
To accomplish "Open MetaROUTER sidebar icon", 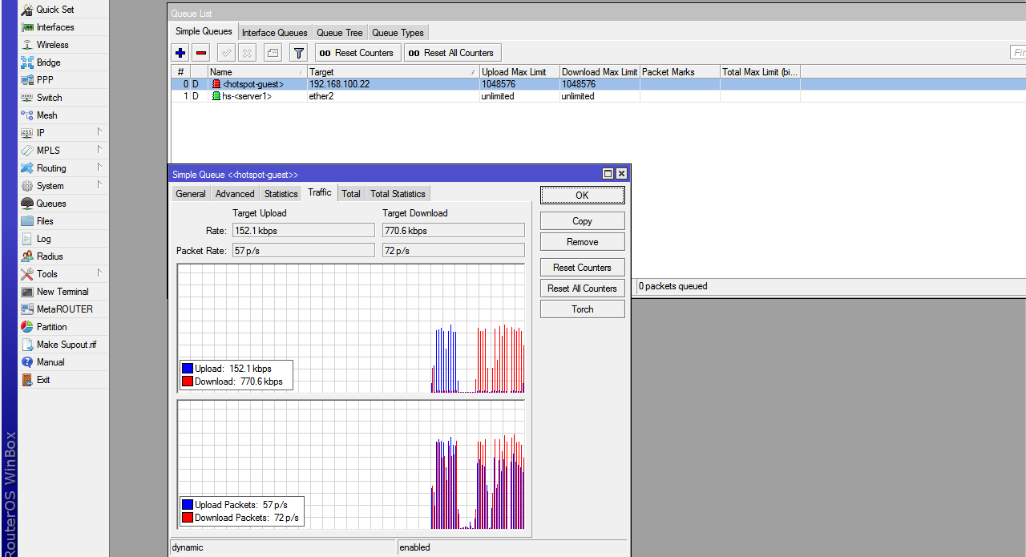I will tap(27, 309).
